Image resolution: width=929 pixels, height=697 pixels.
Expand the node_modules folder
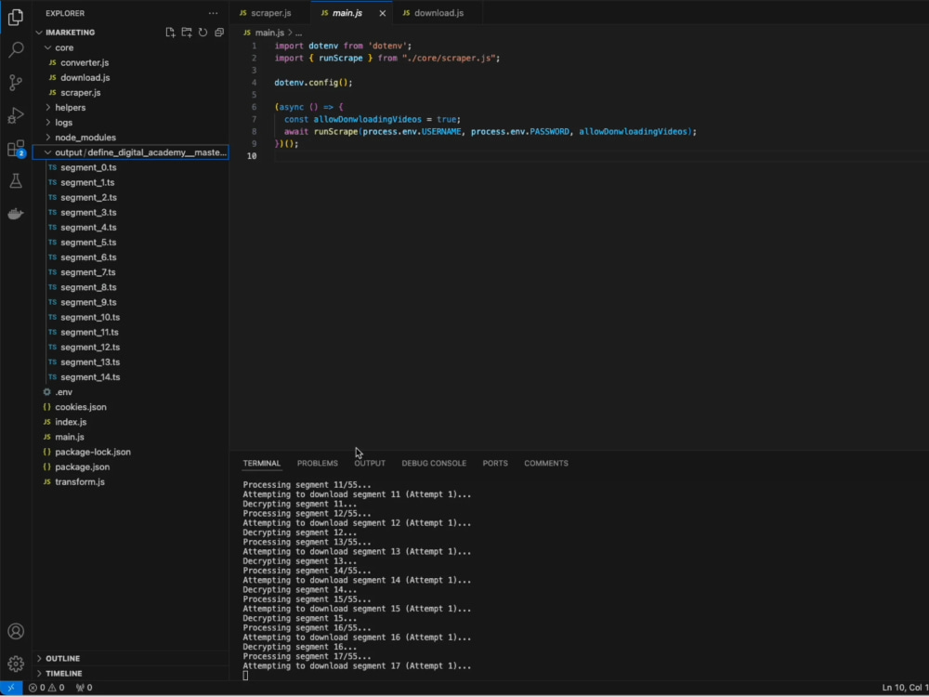pyautogui.click(x=130, y=137)
